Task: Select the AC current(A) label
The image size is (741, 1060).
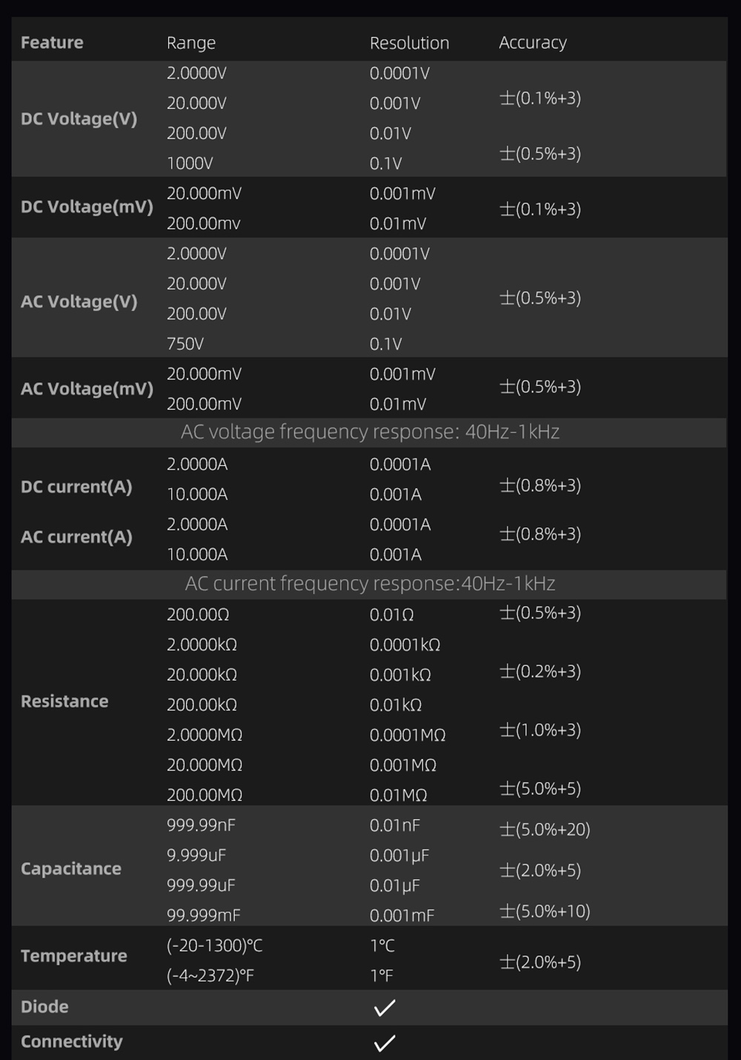Action: tap(76, 537)
